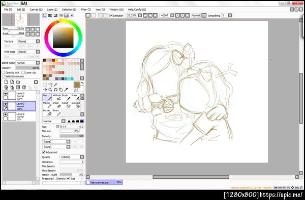Choose the lasso selection tool
This screenshot has height=200, width=305.
50,85
